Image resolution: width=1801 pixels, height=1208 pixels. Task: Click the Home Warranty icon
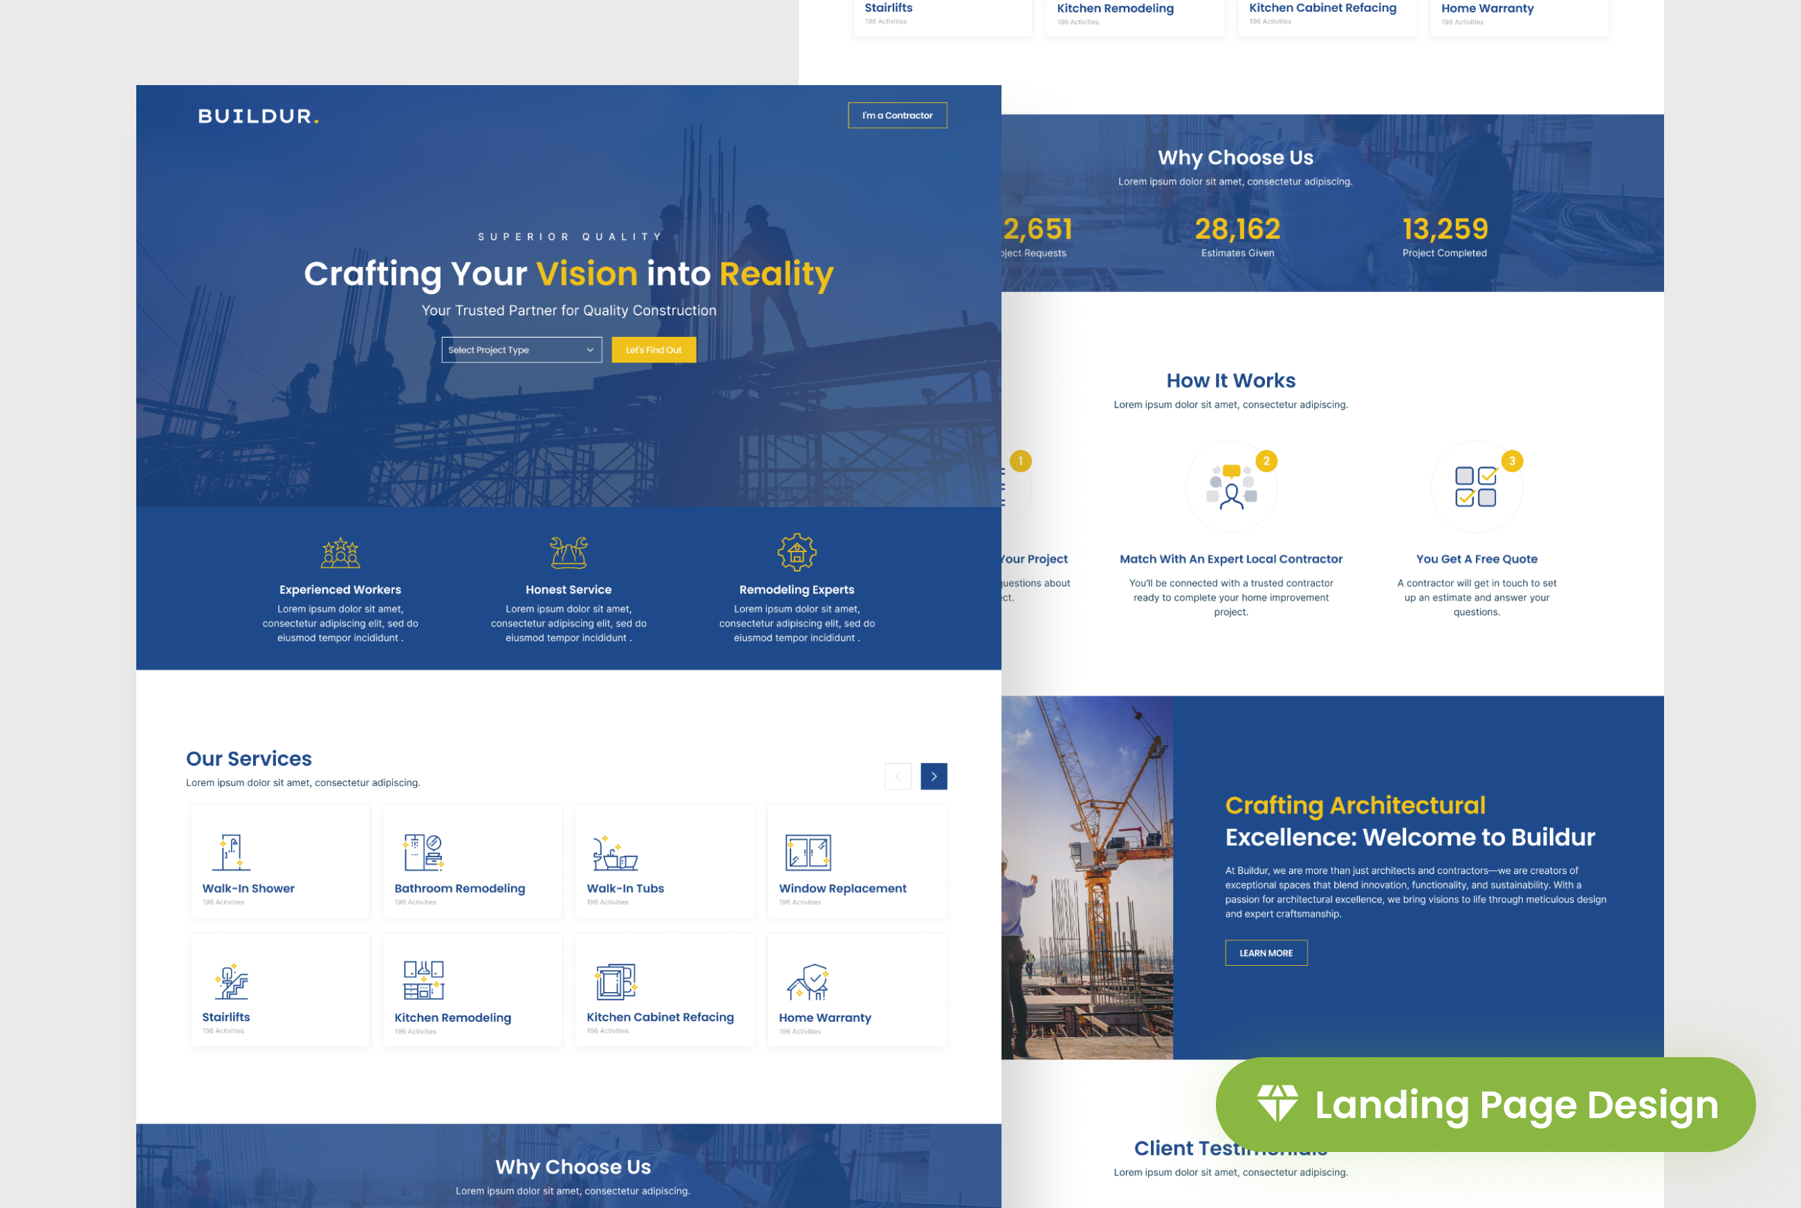click(808, 982)
